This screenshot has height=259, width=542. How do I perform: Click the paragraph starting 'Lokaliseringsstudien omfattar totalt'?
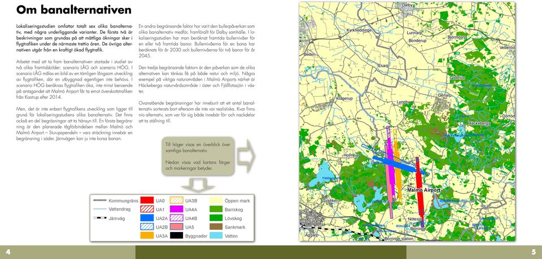75,38
